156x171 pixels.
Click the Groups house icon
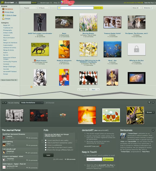coord(3,19)
